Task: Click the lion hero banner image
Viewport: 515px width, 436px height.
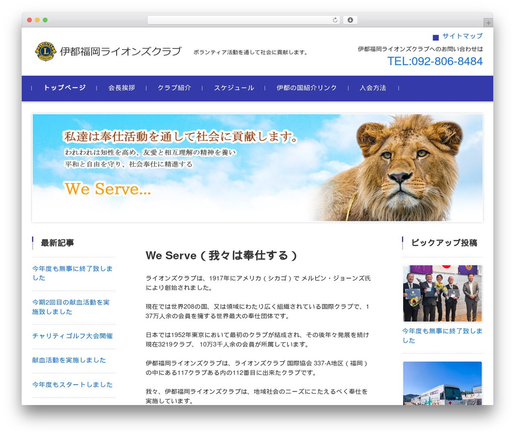Action: [x=257, y=168]
